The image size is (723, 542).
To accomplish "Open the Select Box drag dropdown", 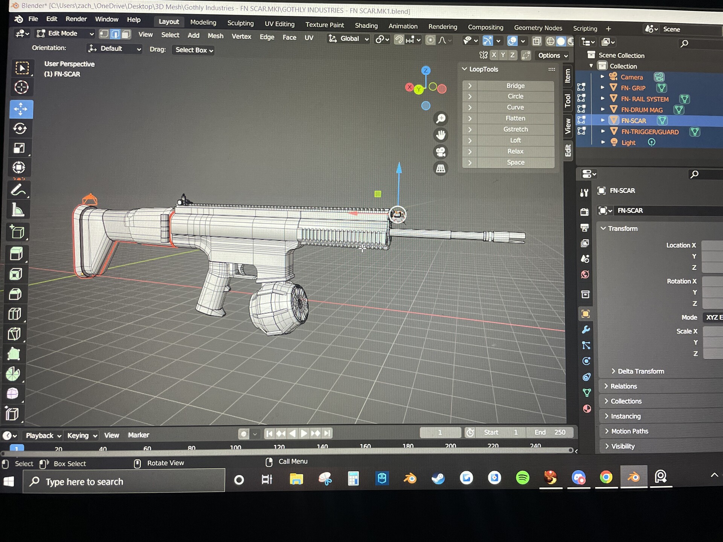I will (193, 50).
